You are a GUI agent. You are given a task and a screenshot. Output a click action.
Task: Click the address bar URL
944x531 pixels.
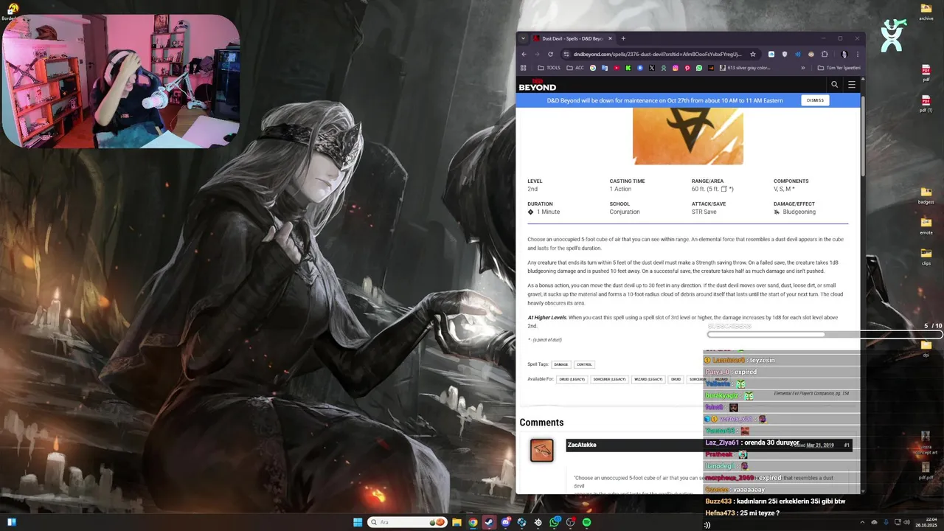[x=657, y=54]
